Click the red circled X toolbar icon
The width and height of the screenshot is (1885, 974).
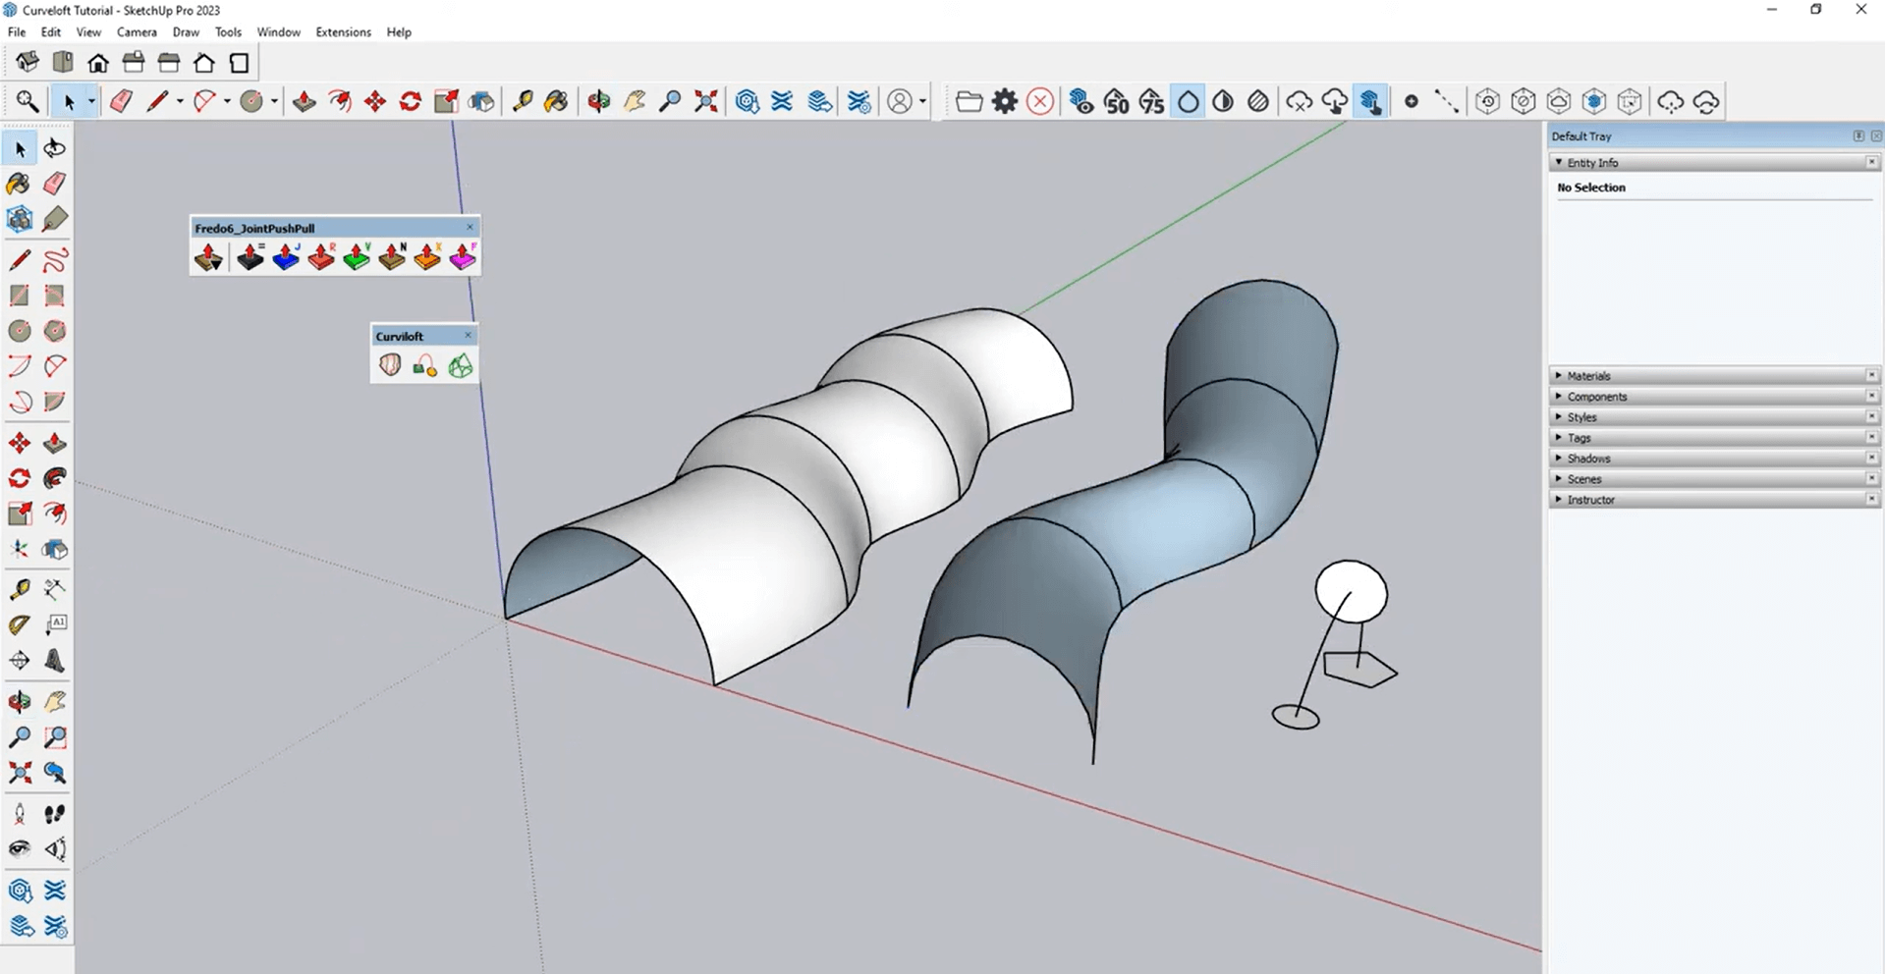(x=1039, y=101)
